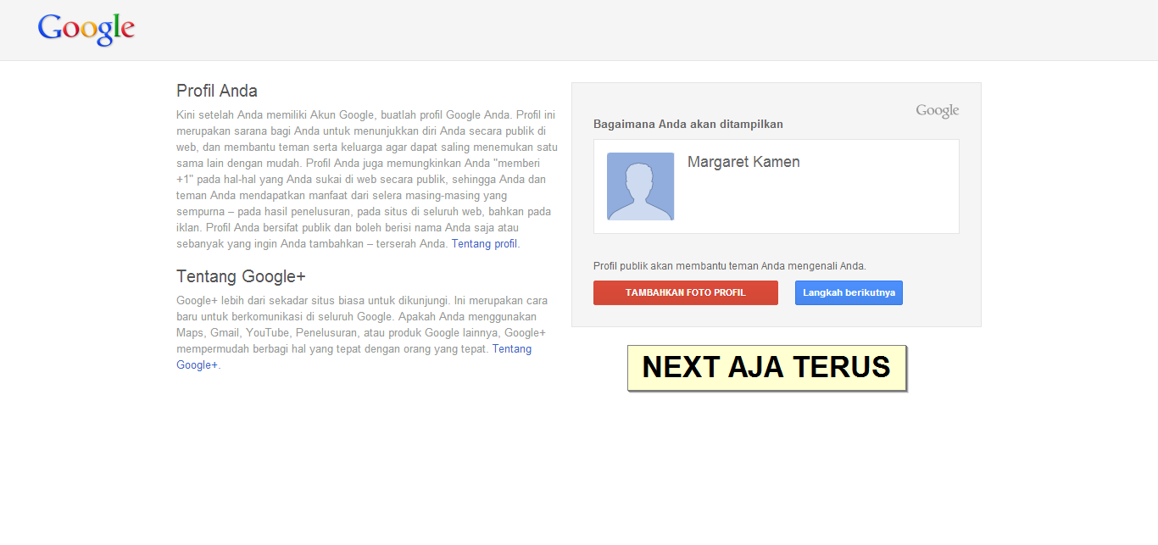Screen dimensions: 1158x545
Task: Click the Bagaimana Anda akan ditampilkan label
Action: [688, 124]
